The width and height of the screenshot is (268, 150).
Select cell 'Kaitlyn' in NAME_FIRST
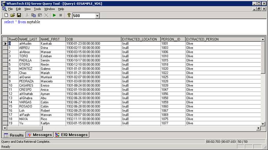click(53, 123)
